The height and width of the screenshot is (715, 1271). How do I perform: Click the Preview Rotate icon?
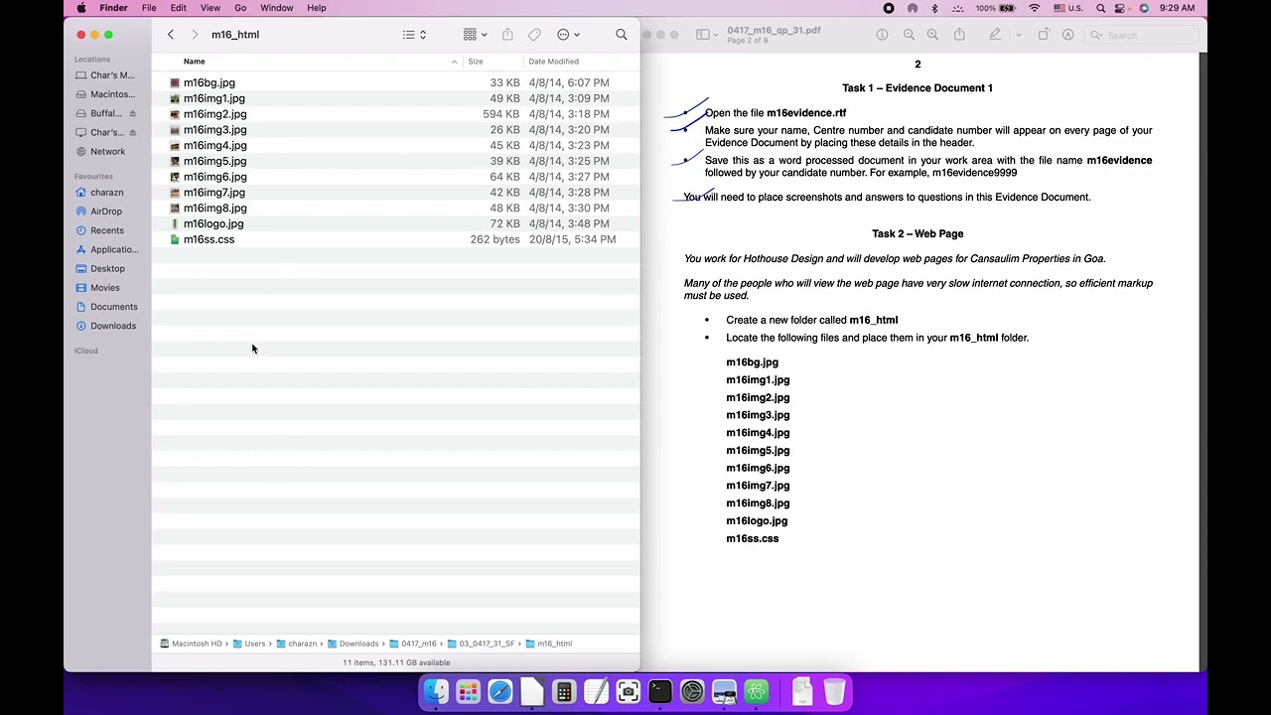pyautogui.click(x=1044, y=35)
